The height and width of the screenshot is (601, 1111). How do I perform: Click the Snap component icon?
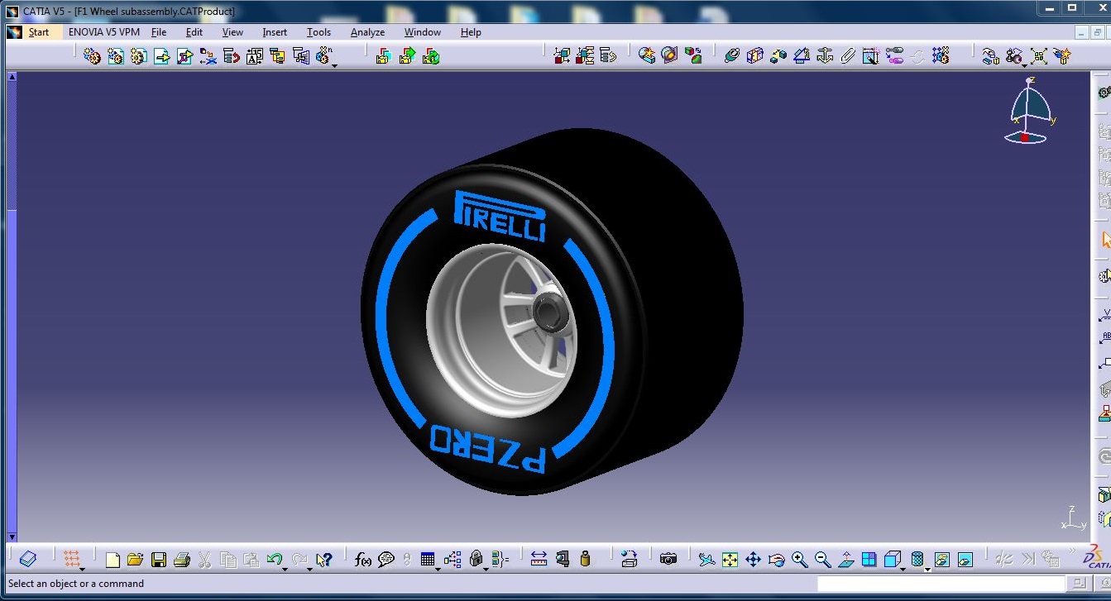[1014, 55]
